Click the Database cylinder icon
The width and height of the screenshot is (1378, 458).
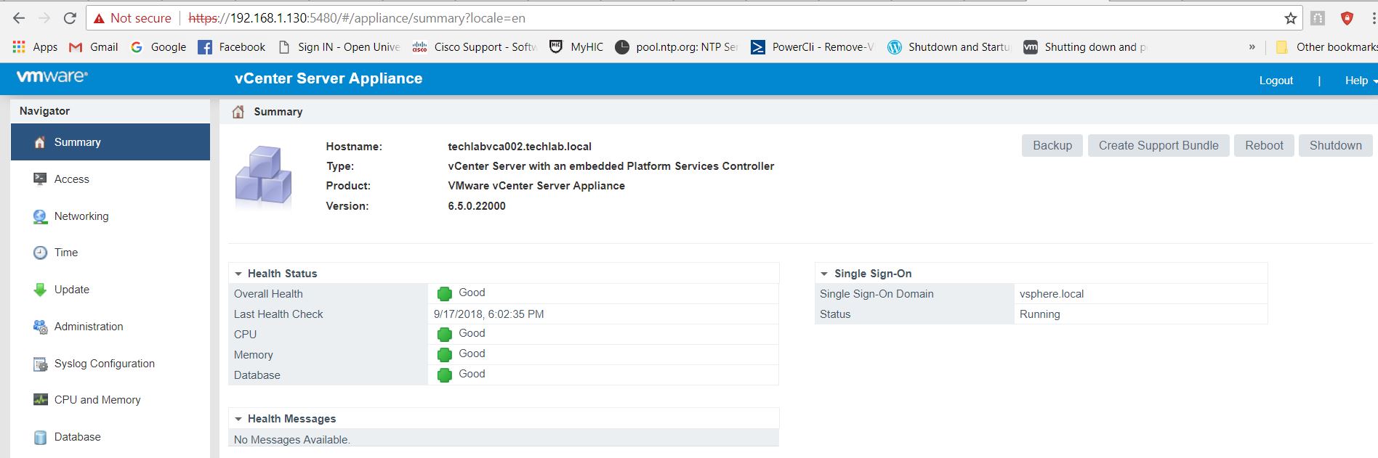click(x=40, y=437)
